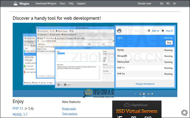The height and width of the screenshot is (118, 190).
Task: Select the Memcached service row
Action: click(145, 62)
